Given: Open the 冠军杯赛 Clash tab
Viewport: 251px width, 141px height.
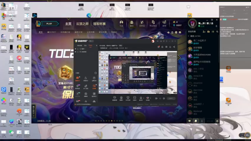Looking at the screenshot, I should tap(99, 24).
